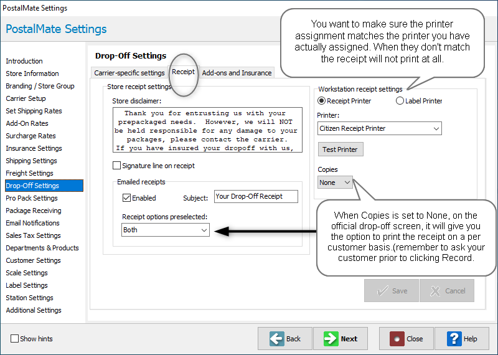The image size is (498, 355).
Task: Open Shipping Settings page
Action: click(31, 161)
